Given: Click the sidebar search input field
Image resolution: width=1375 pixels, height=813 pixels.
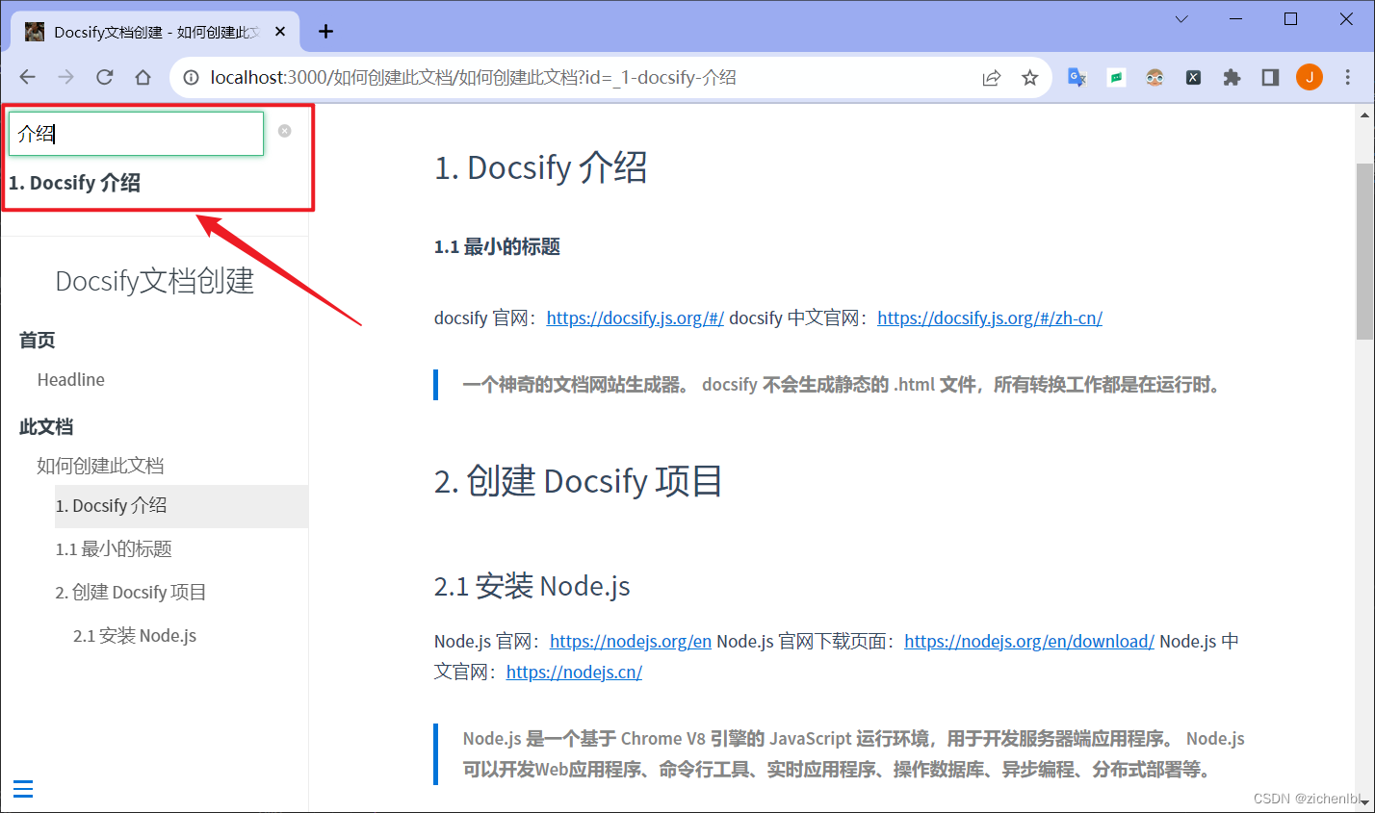Looking at the screenshot, I should tap(136, 134).
